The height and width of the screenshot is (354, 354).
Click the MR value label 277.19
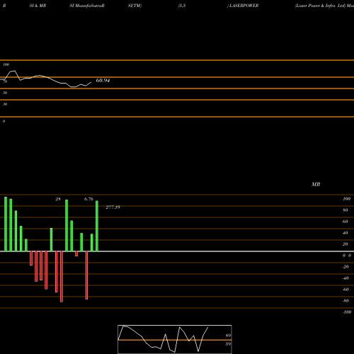coord(113,207)
